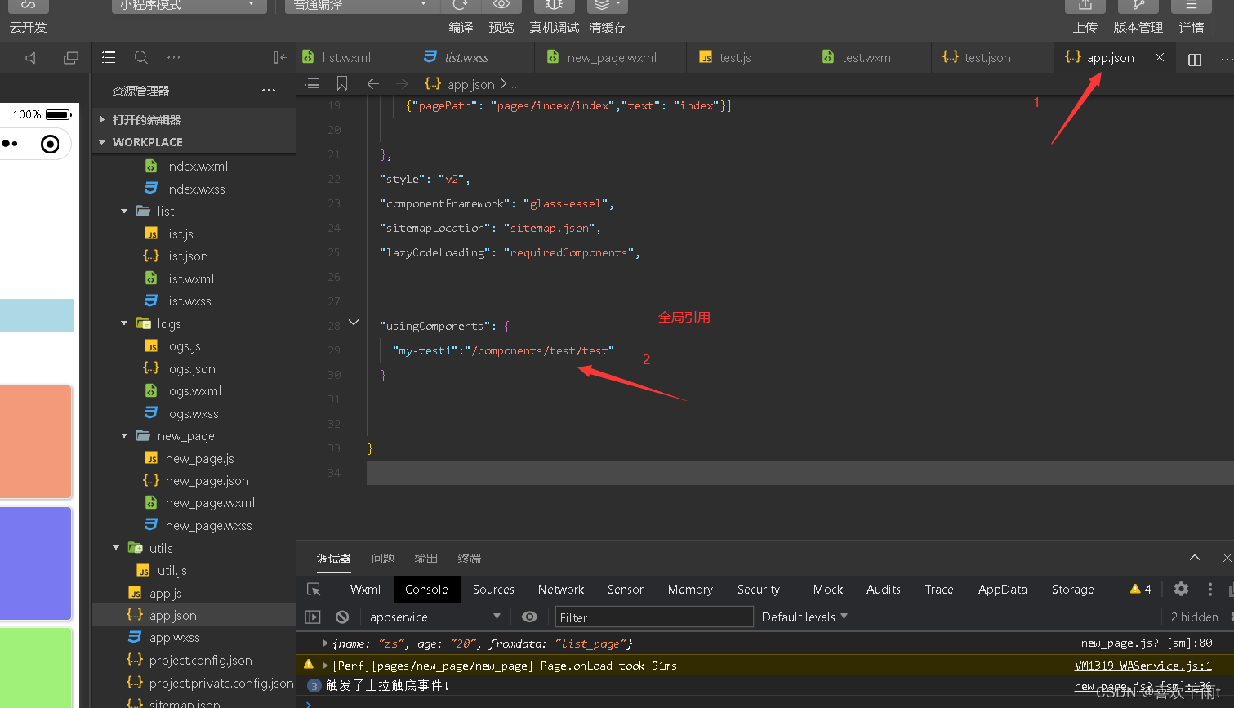The image size is (1234, 708).
Task: Switch to the 问题 problems tab
Action: point(383,559)
